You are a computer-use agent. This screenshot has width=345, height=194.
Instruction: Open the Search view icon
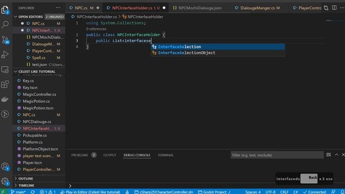coord(5,24)
